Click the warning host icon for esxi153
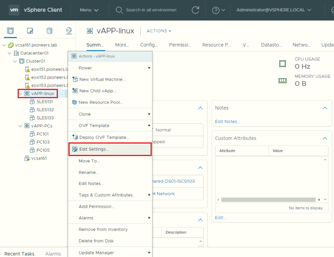Viewport: 334px width, 257px height. coord(27,85)
